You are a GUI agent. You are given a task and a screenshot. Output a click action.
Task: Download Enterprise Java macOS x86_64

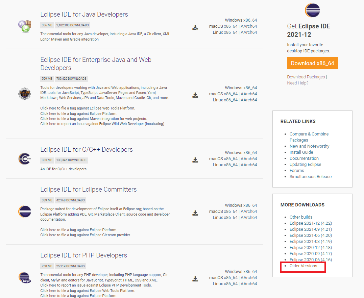[231, 94]
